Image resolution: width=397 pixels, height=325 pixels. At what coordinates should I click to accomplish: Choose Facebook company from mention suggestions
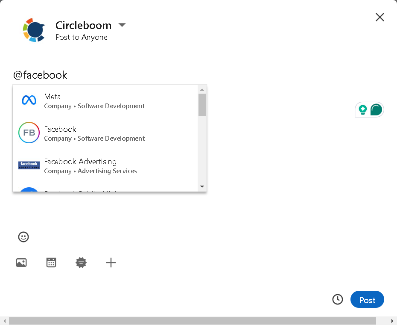pos(105,133)
